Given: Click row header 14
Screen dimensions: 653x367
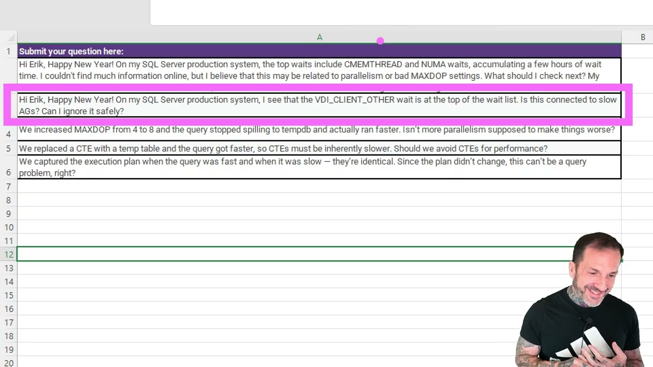Looking at the screenshot, I should [x=9, y=281].
